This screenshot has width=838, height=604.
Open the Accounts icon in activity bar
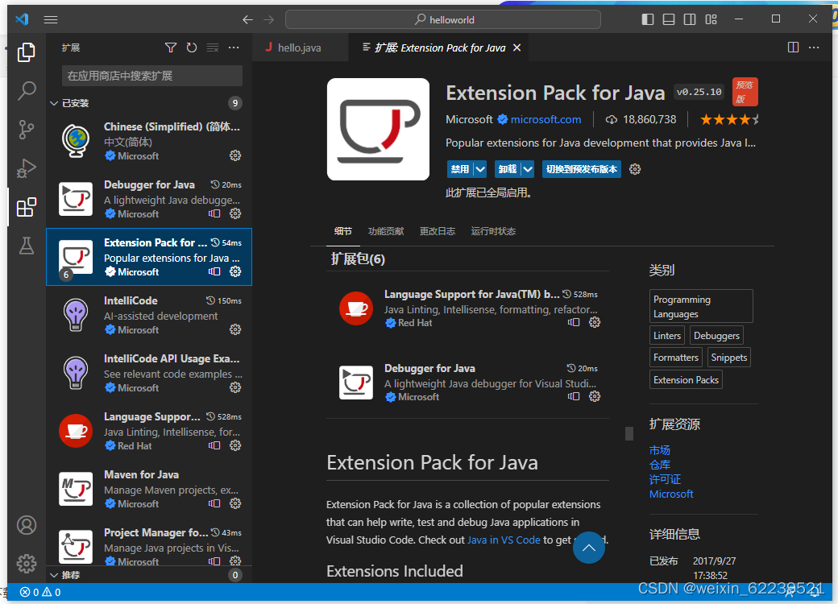pyautogui.click(x=26, y=525)
